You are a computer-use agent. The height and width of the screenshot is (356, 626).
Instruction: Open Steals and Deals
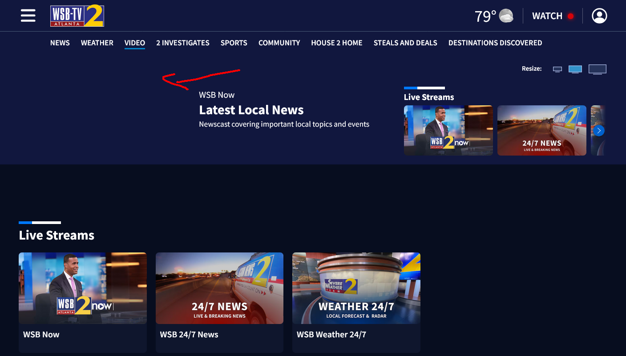point(405,43)
